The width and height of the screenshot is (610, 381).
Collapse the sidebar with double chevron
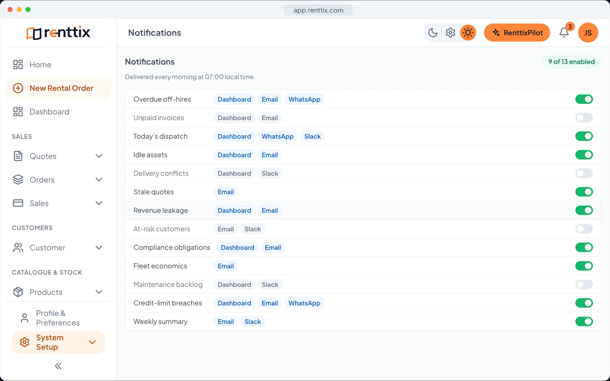58,366
